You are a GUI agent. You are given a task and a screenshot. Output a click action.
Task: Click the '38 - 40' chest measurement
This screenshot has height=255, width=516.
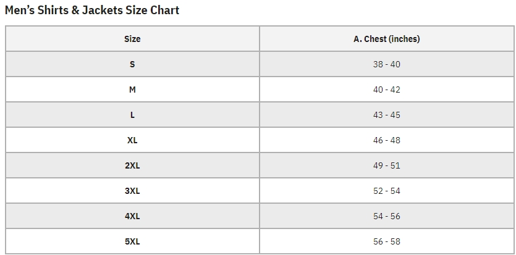[386, 64]
